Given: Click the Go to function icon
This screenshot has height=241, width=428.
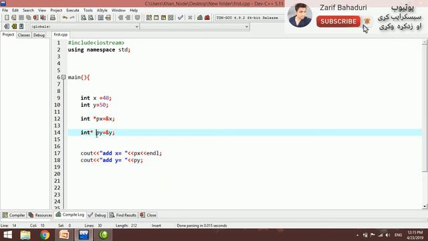Looking at the screenshot, I should point(101,18).
